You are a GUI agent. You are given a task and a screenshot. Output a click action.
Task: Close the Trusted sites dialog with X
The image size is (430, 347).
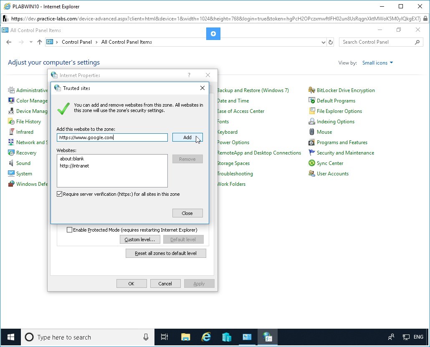(x=202, y=88)
